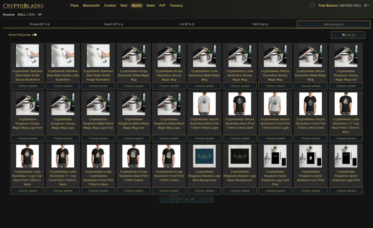Go to Combat in the top navigation
This screenshot has height=228, width=373.
[x=110, y=5]
